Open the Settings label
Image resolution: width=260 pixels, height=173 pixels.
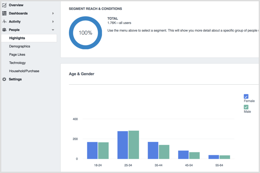click(15, 79)
